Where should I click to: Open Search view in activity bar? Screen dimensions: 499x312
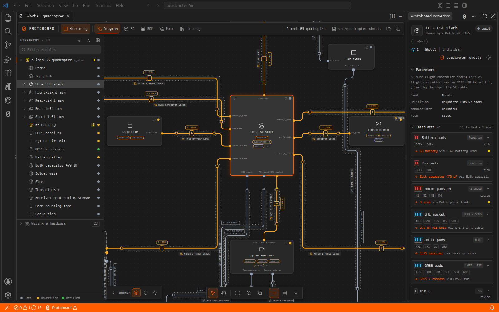[x=8, y=32]
